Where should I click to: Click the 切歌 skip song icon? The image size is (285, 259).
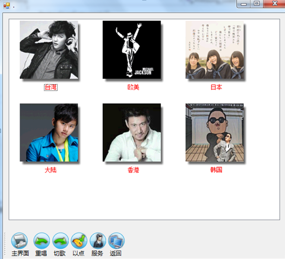click(x=60, y=241)
